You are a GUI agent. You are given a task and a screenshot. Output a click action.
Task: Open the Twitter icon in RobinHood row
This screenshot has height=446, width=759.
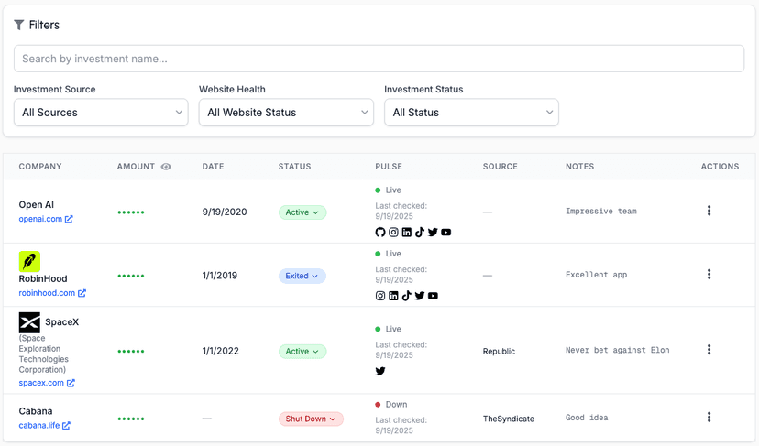tap(420, 296)
